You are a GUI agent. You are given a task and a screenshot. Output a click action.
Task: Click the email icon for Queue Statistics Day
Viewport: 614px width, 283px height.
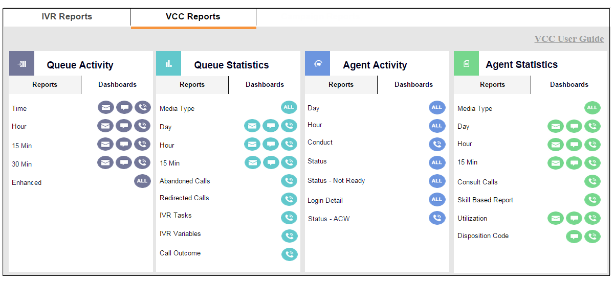(x=252, y=126)
